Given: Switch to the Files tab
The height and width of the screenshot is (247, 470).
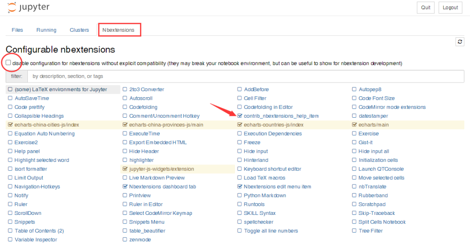Looking at the screenshot, I should point(17,30).
